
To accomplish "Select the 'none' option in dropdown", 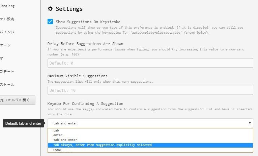I will click(150, 150).
